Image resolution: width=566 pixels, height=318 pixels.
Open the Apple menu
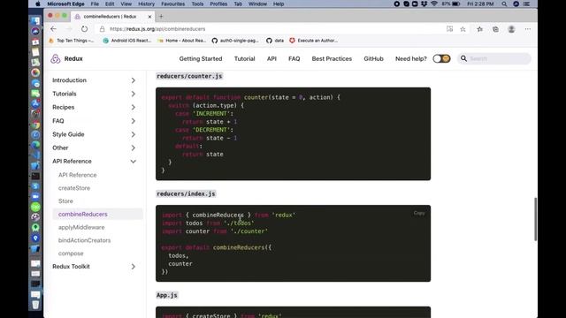pos(37,4)
